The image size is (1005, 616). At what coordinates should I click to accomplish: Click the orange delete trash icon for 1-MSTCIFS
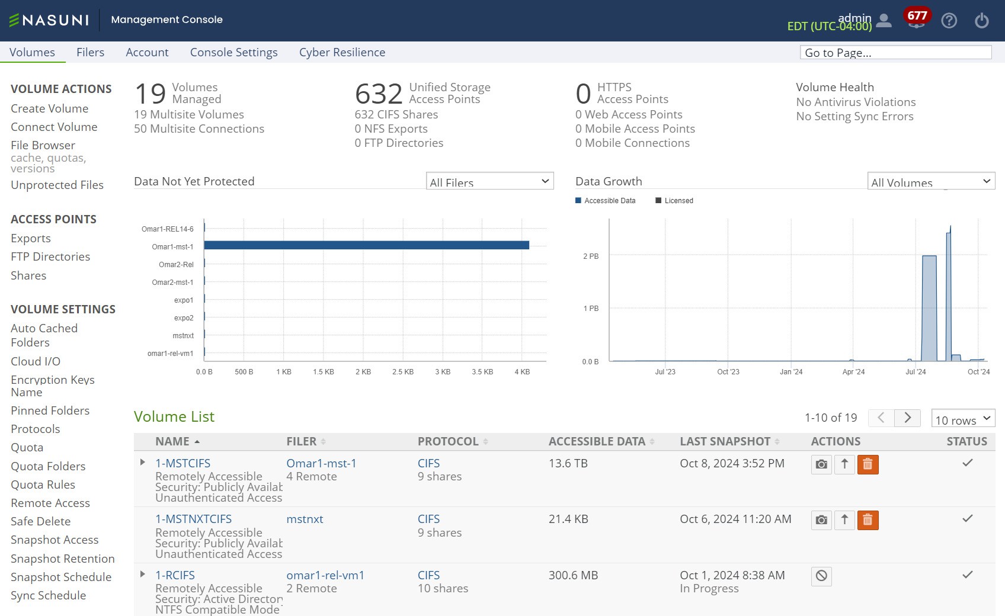868,464
